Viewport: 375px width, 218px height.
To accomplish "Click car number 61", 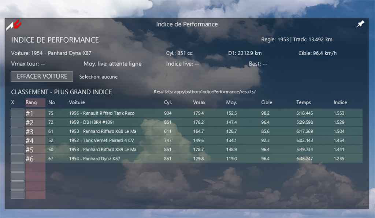I will click(x=51, y=131).
